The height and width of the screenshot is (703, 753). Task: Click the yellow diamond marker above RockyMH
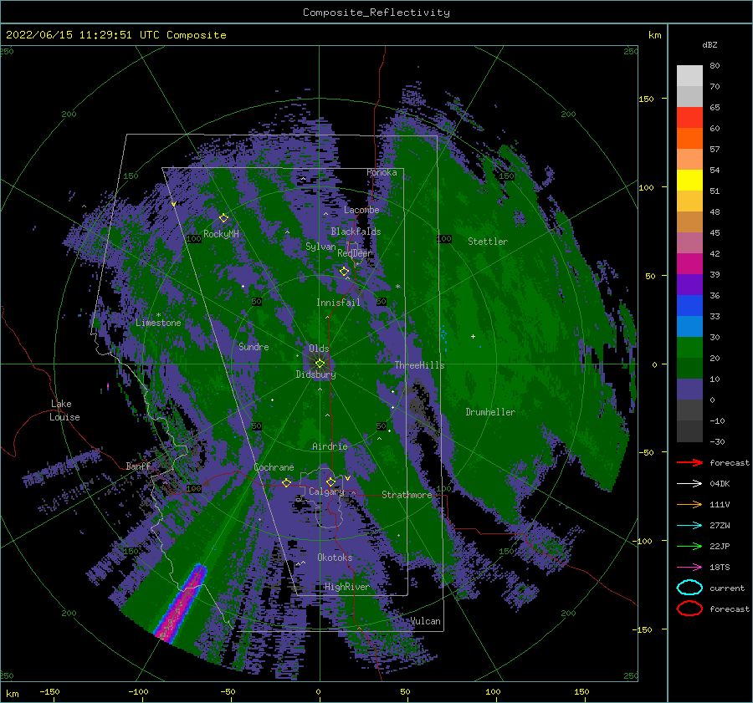[x=223, y=218]
